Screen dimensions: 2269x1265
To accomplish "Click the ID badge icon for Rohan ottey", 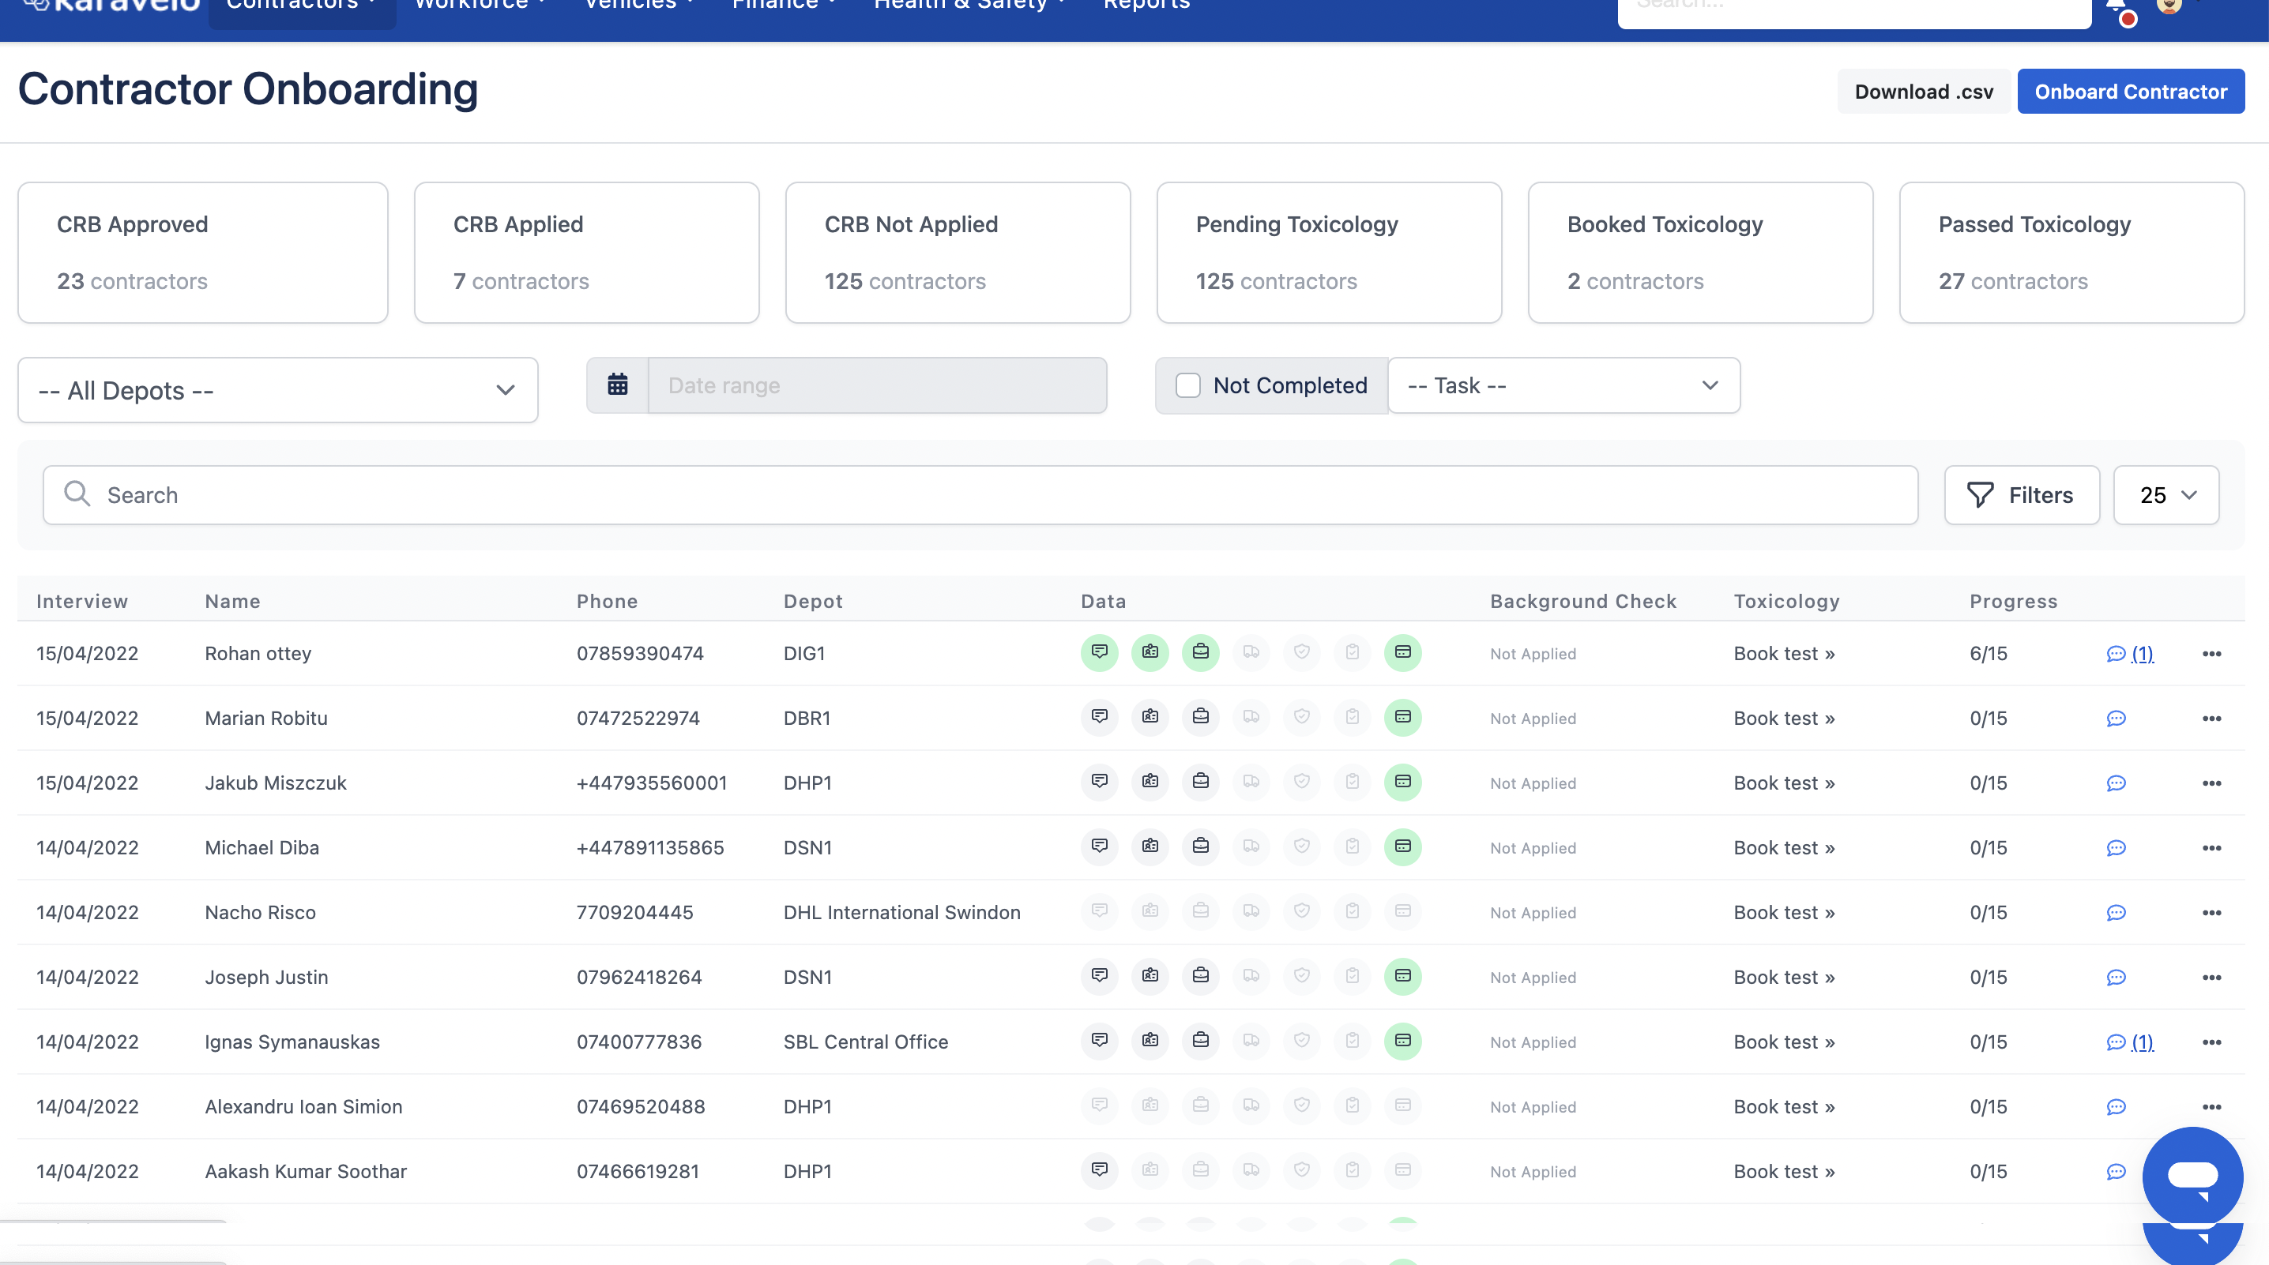I will point(1150,652).
